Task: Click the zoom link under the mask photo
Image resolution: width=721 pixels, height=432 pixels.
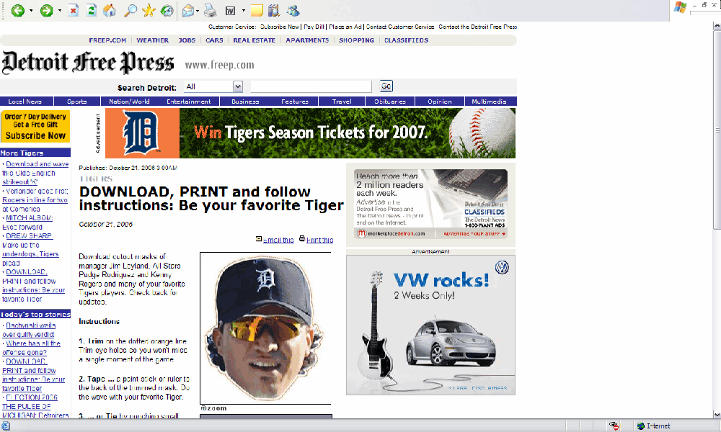Action: [x=214, y=408]
